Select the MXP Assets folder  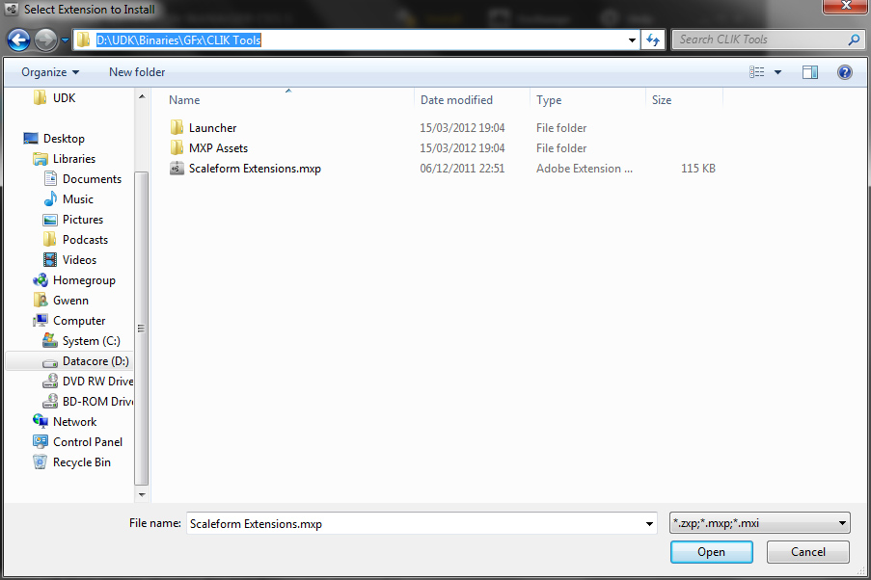pyautogui.click(x=218, y=148)
